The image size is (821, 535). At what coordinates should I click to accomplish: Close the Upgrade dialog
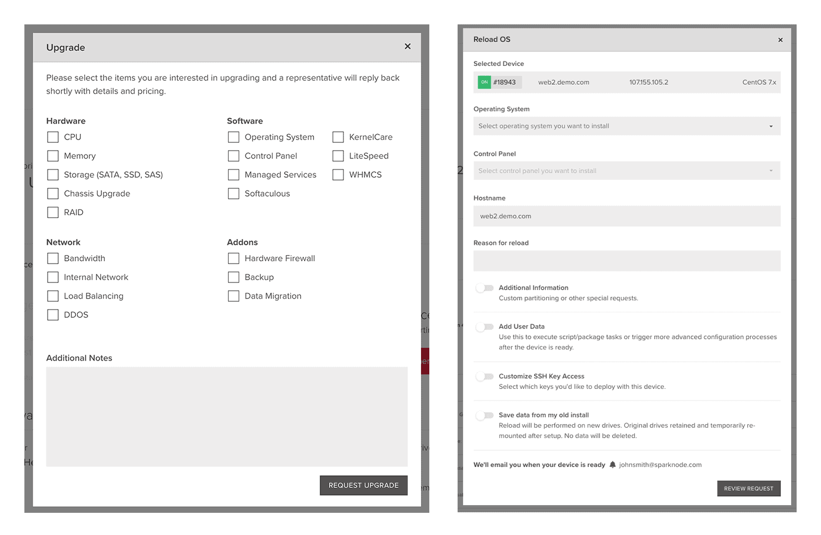coord(407,47)
